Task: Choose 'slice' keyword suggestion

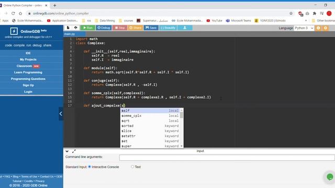Action: [x=150, y=131]
